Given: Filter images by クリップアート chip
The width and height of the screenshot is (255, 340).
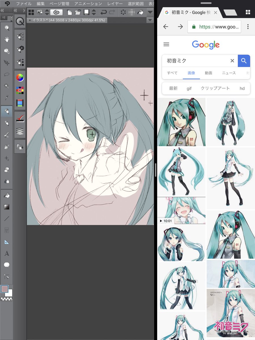Looking at the screenshot, I should pos(215,88).
